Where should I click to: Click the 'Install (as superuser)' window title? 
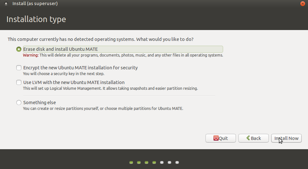35,4
